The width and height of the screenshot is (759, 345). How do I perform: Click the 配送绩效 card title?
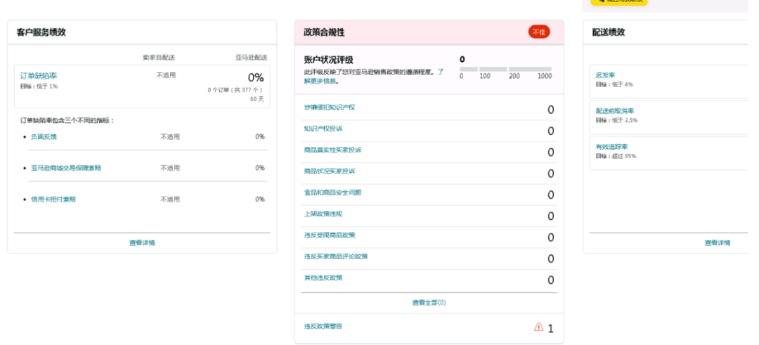(x=608, y=32)
